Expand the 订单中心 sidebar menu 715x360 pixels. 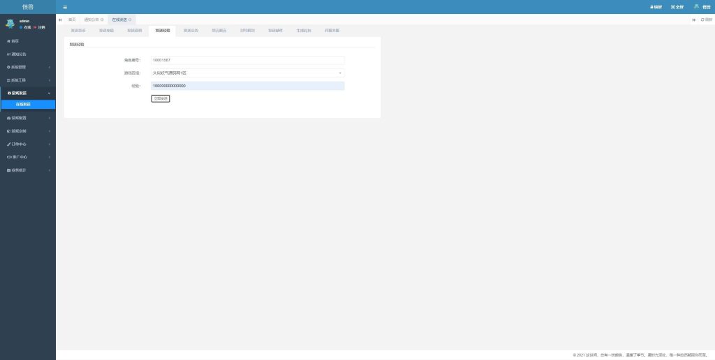[28, 144]
